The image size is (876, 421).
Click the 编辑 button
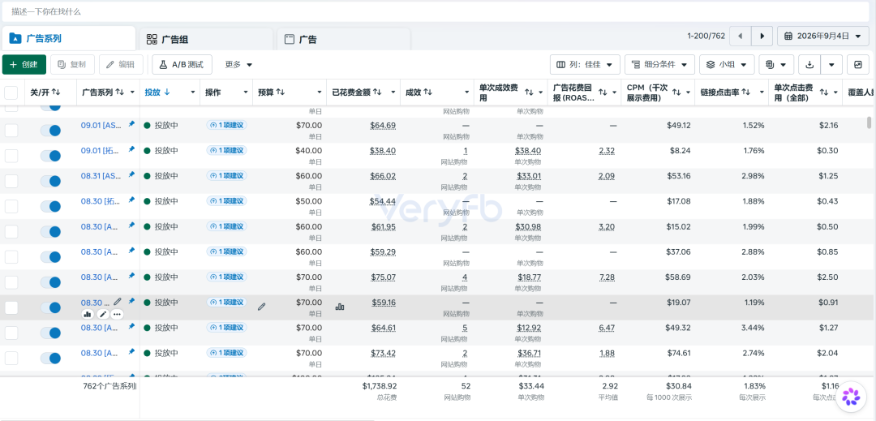click(121, 64)
